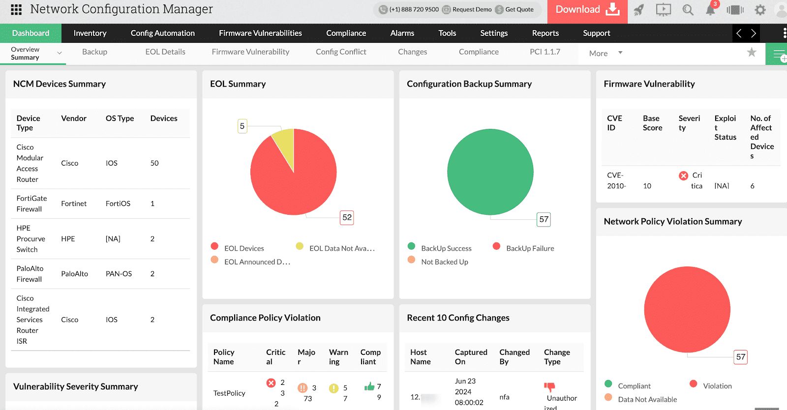Click Cisco Modular Access Router row
This screenshot has height=410, width=787.
[x=100, y=163]
